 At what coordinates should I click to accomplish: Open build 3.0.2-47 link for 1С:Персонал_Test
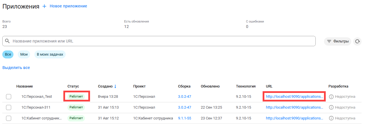185,97
